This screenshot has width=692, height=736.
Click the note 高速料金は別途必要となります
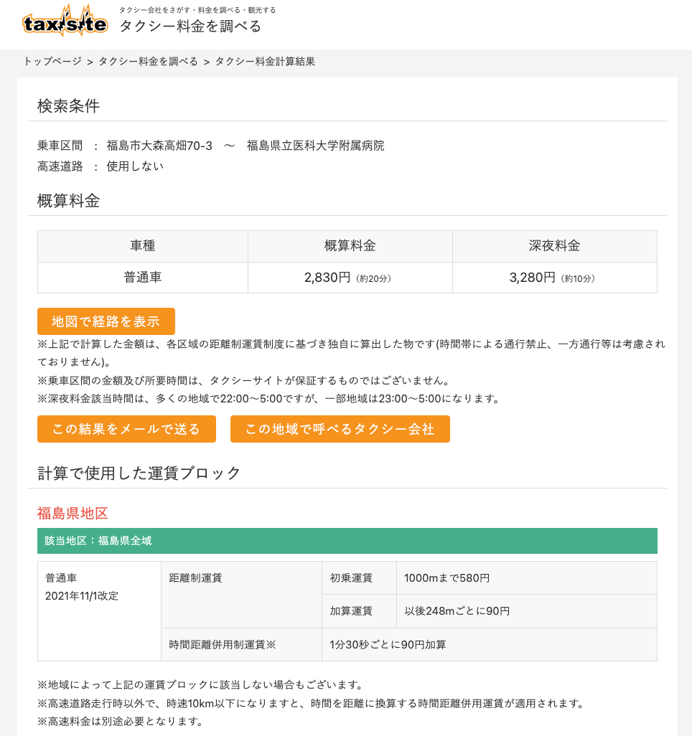pos(121,722)
